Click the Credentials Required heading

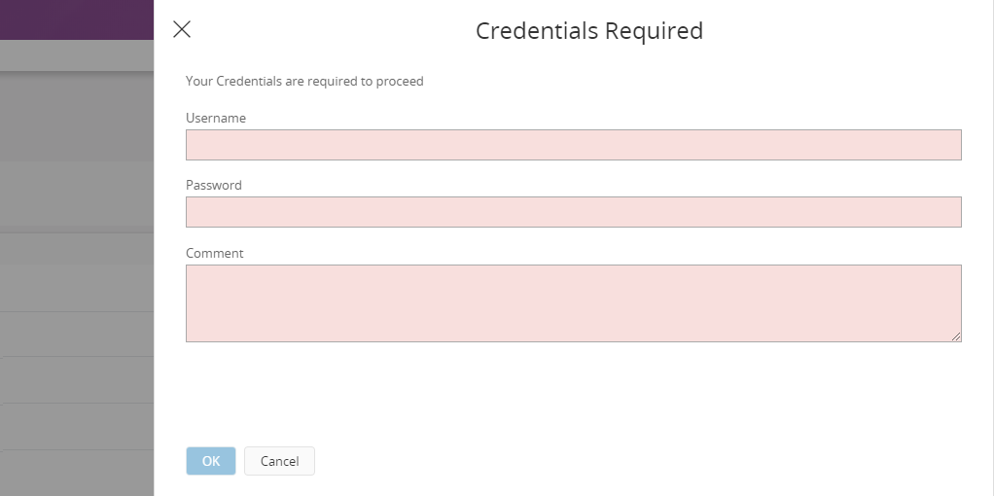pyautogui.click(x=588, y=30)
